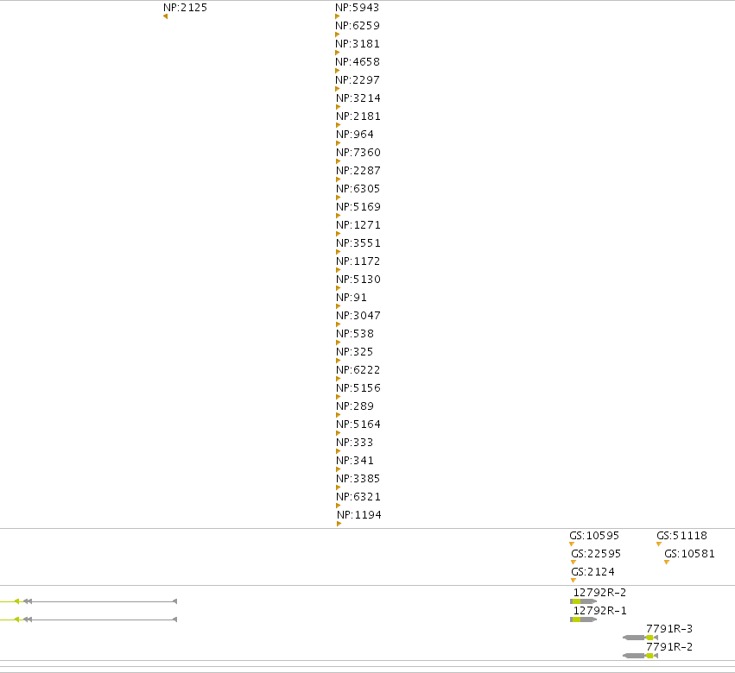
Task: Select the 12792R-1 transcript label
Action: click(599, 611)
